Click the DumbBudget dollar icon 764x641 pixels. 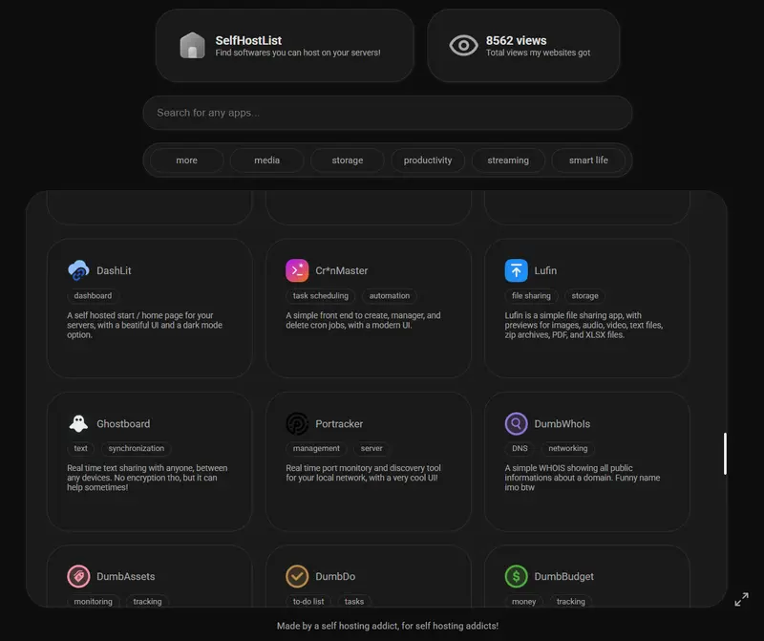coord(516,576)
